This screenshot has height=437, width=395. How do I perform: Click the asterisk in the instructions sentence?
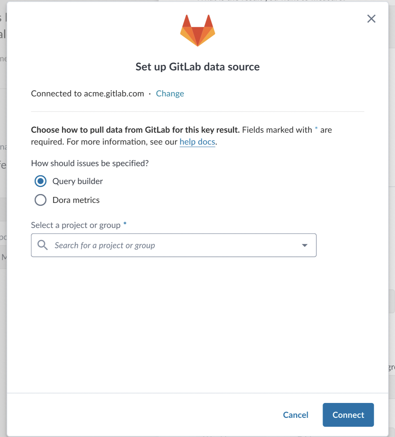click(316, 128)
